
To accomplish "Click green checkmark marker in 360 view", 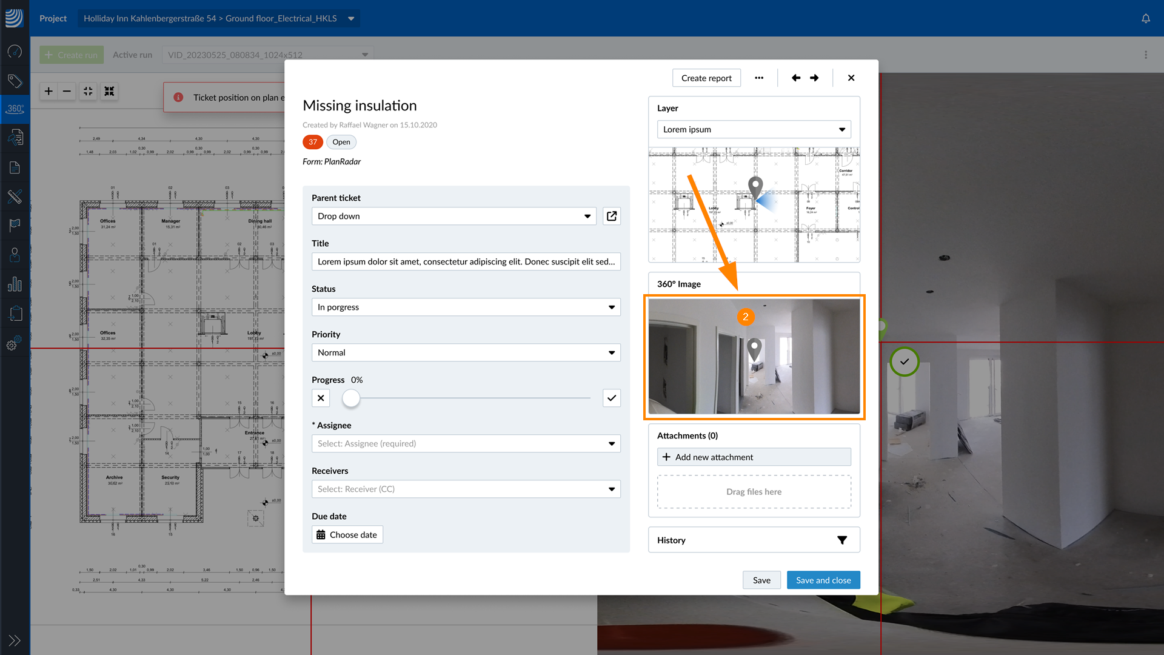I will (904, 361).
